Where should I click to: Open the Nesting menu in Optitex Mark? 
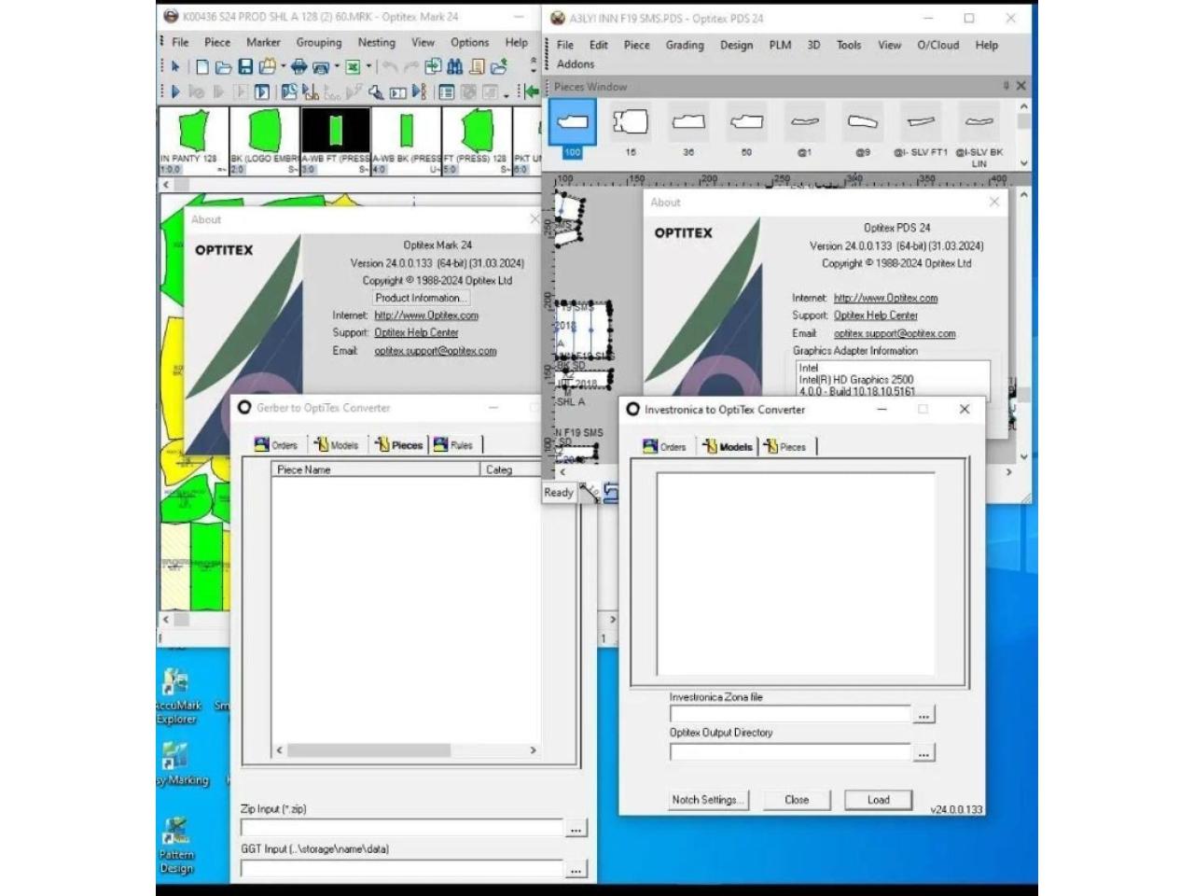pyautogui.click(x=376, y=42)
